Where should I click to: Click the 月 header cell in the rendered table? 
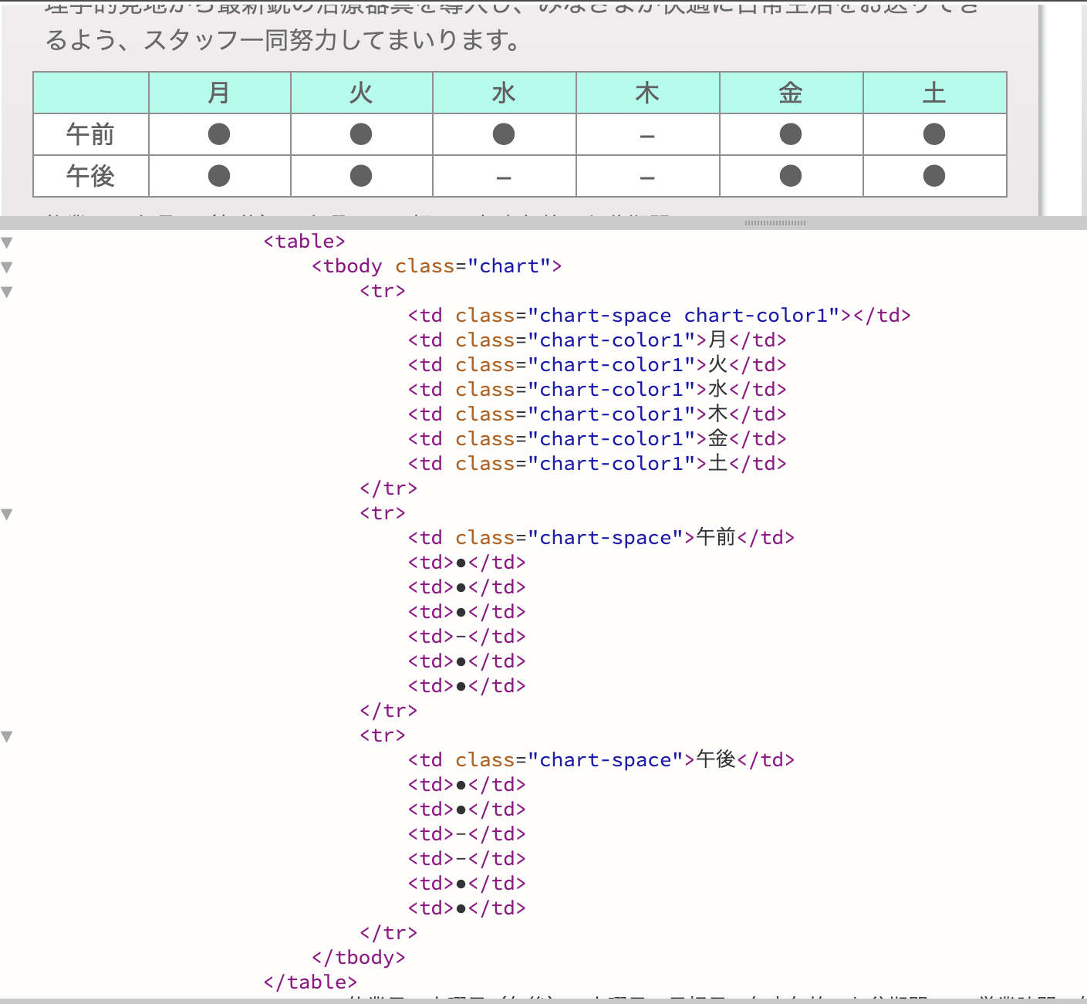click(219, 93)
